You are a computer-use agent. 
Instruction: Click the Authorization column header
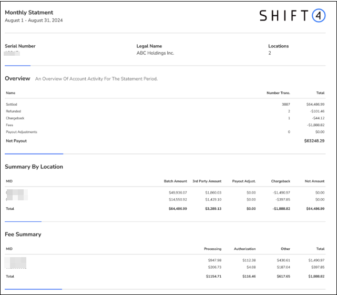tap(244, 249)
